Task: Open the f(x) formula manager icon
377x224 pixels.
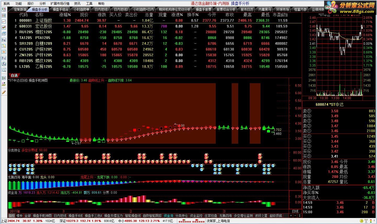Action: [4, 64]
